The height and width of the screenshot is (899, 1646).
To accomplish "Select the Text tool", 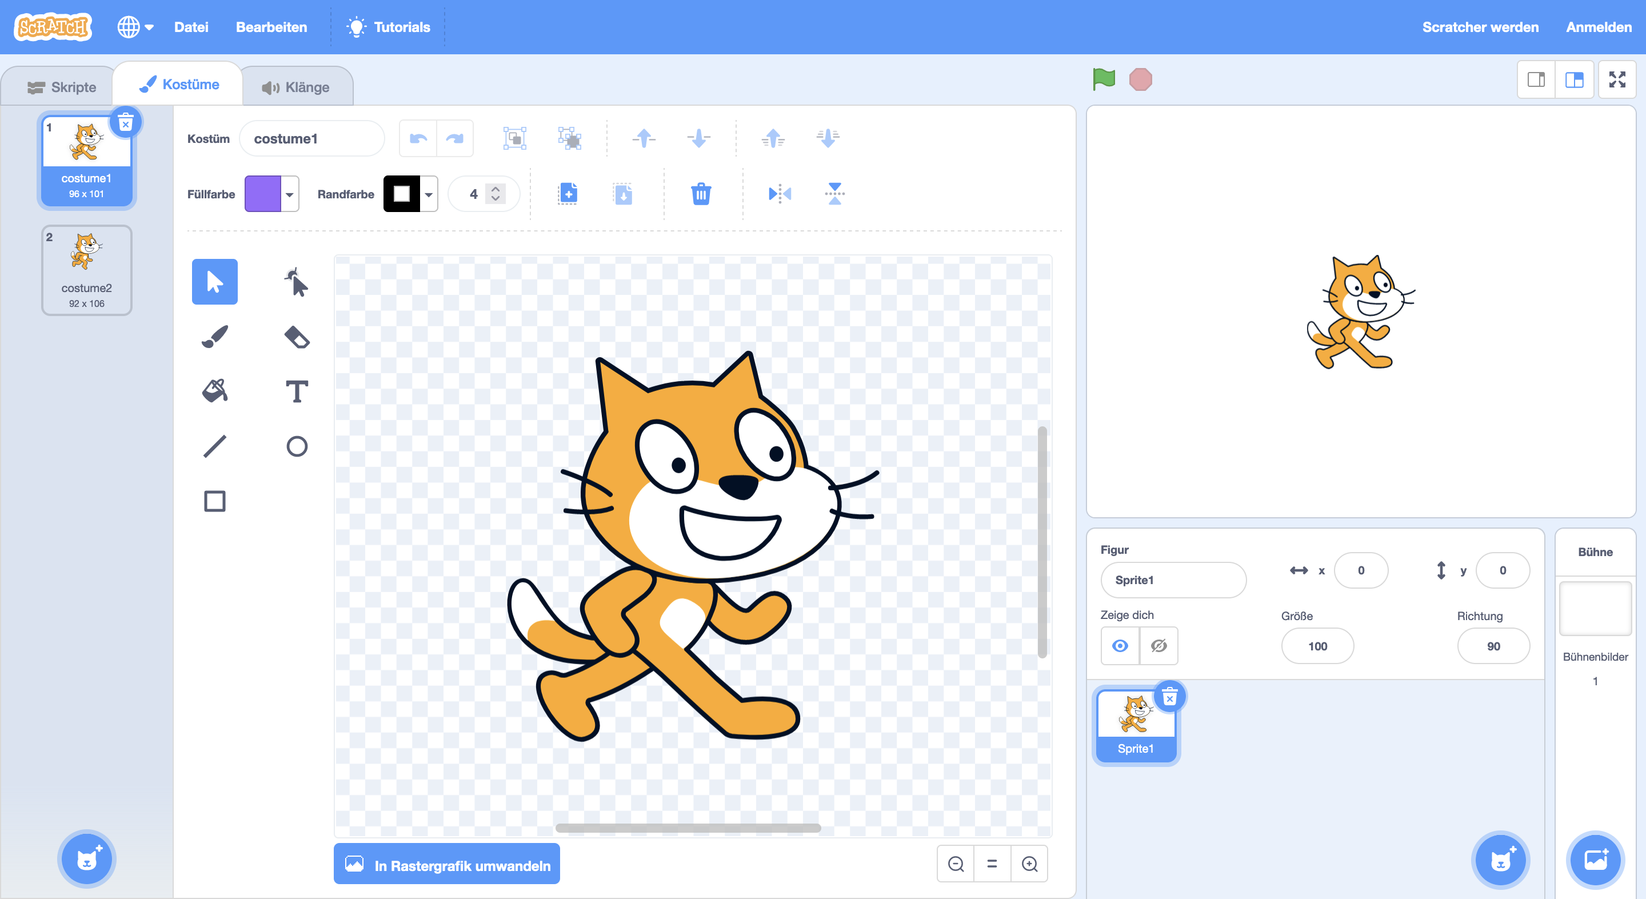I will tap(297, 391).
